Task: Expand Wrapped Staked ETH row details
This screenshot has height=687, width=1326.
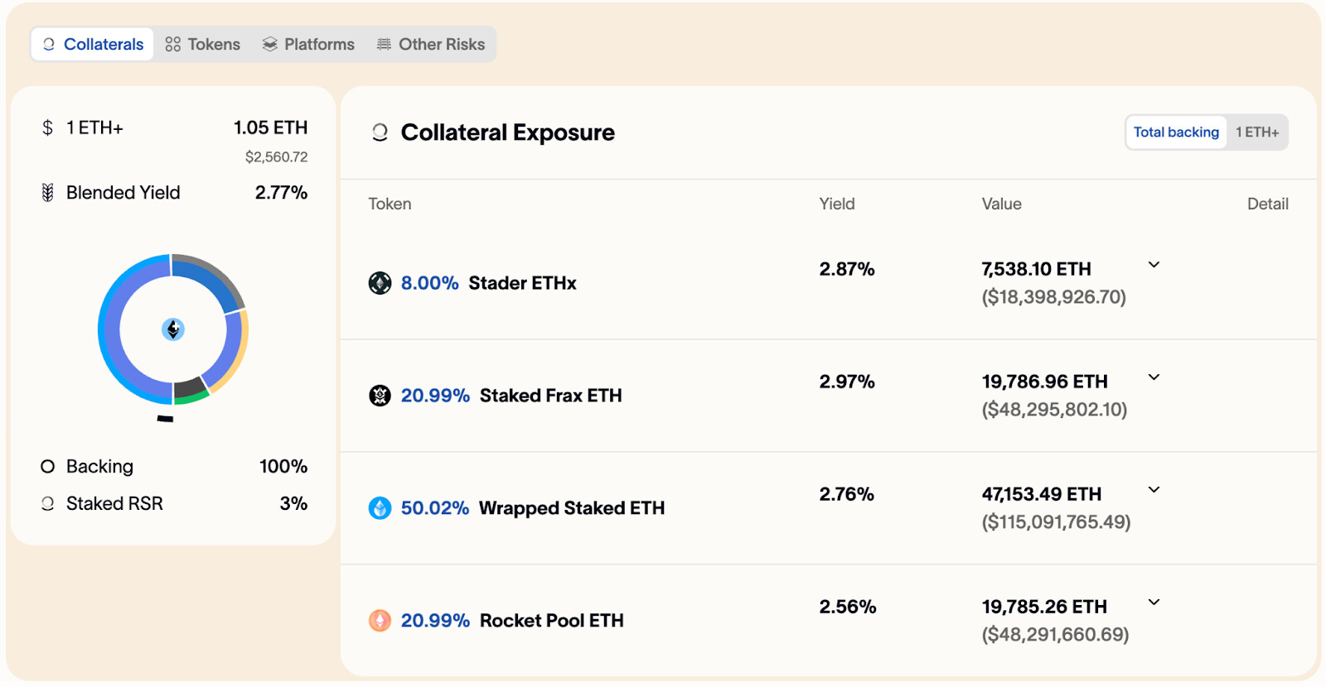Action: tap(1154, 490)
